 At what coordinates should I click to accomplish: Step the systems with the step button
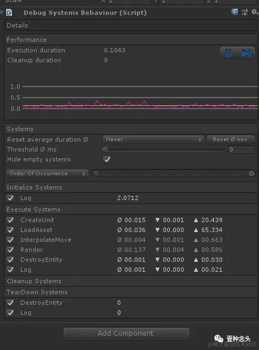coord(246,53)
